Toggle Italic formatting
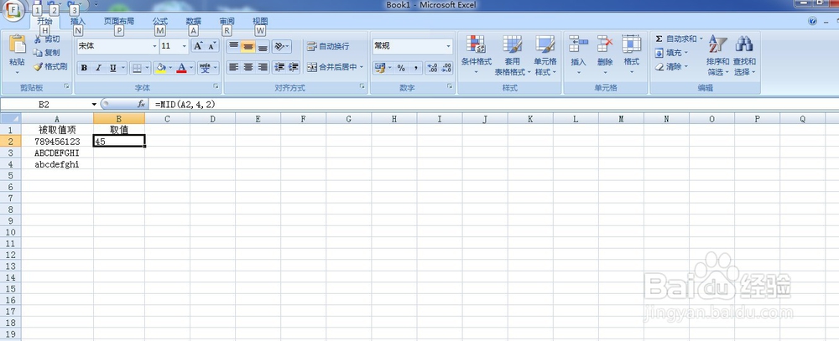 98,68
